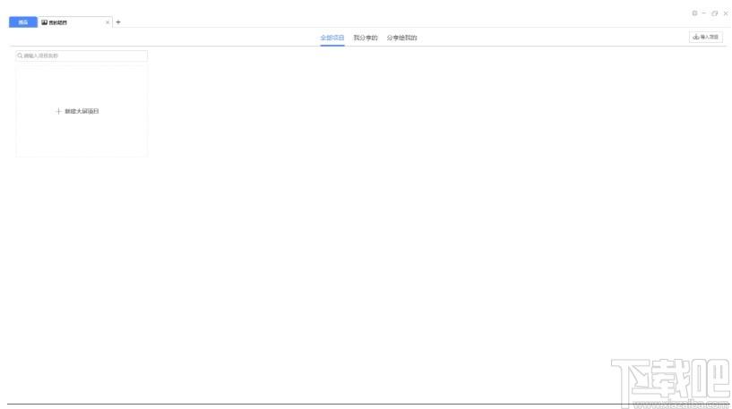Viewport: 732px width, 409px height.
Task: Close the open project tab
Action: coord(108,22)
